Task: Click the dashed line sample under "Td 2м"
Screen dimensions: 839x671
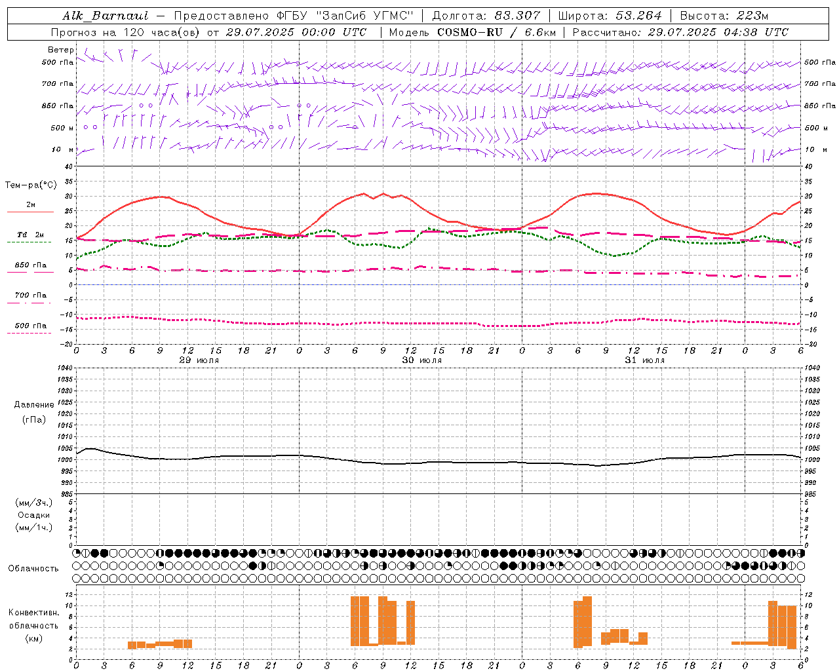Action: coord(29,242)
